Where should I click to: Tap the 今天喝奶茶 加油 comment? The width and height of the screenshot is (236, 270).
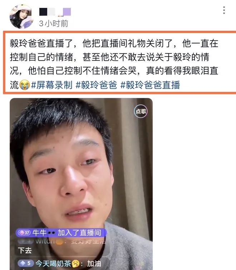59,264
